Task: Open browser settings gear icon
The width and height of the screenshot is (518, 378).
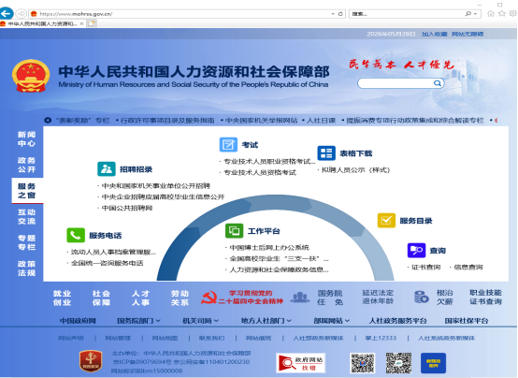Action: point(513,13)
